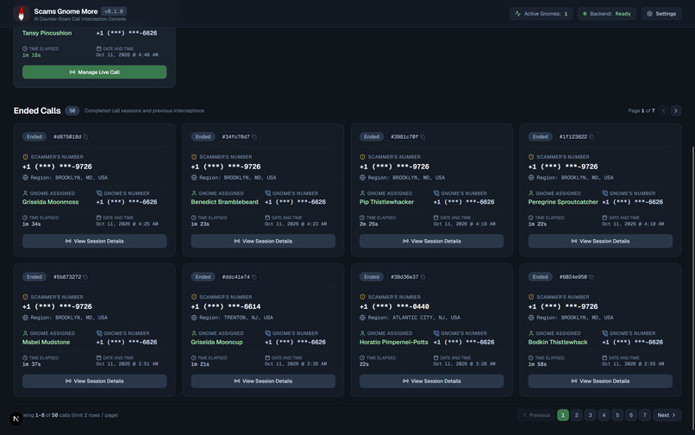Open the Settings button
This screenshot has height=435, width=695.
point(661,14)
